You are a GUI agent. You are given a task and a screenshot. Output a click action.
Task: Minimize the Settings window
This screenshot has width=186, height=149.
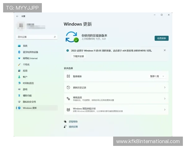(x=155, y=15)
